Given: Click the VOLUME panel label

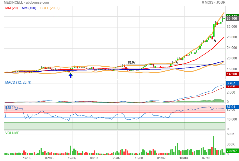Looking at the screenshot, I should (13, 133).
